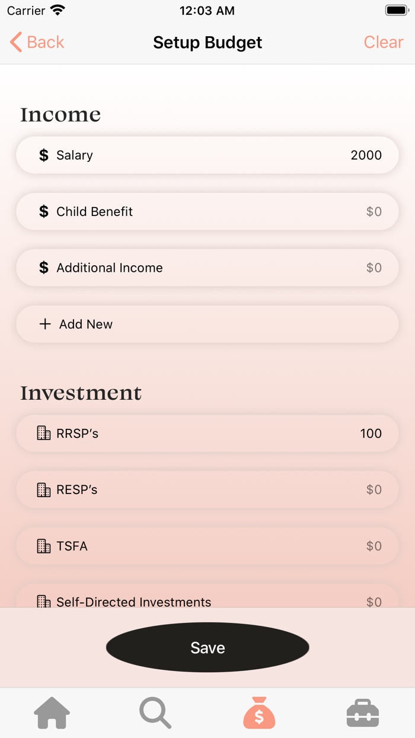Select the Self-Directed Investments row
415x738 pixels.
coord(207,599)
